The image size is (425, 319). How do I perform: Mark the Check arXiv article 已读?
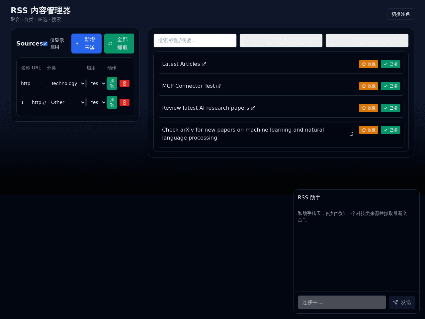[x=390, y=130]
